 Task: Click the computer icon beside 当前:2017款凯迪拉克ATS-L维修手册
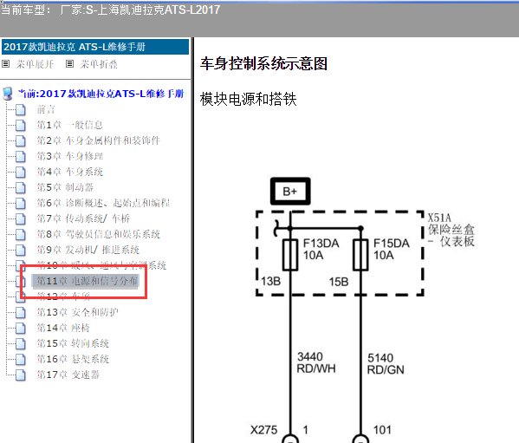tap(8, 94)
